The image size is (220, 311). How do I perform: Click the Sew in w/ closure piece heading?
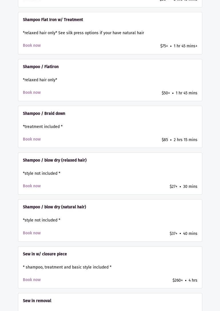(45, 254)
